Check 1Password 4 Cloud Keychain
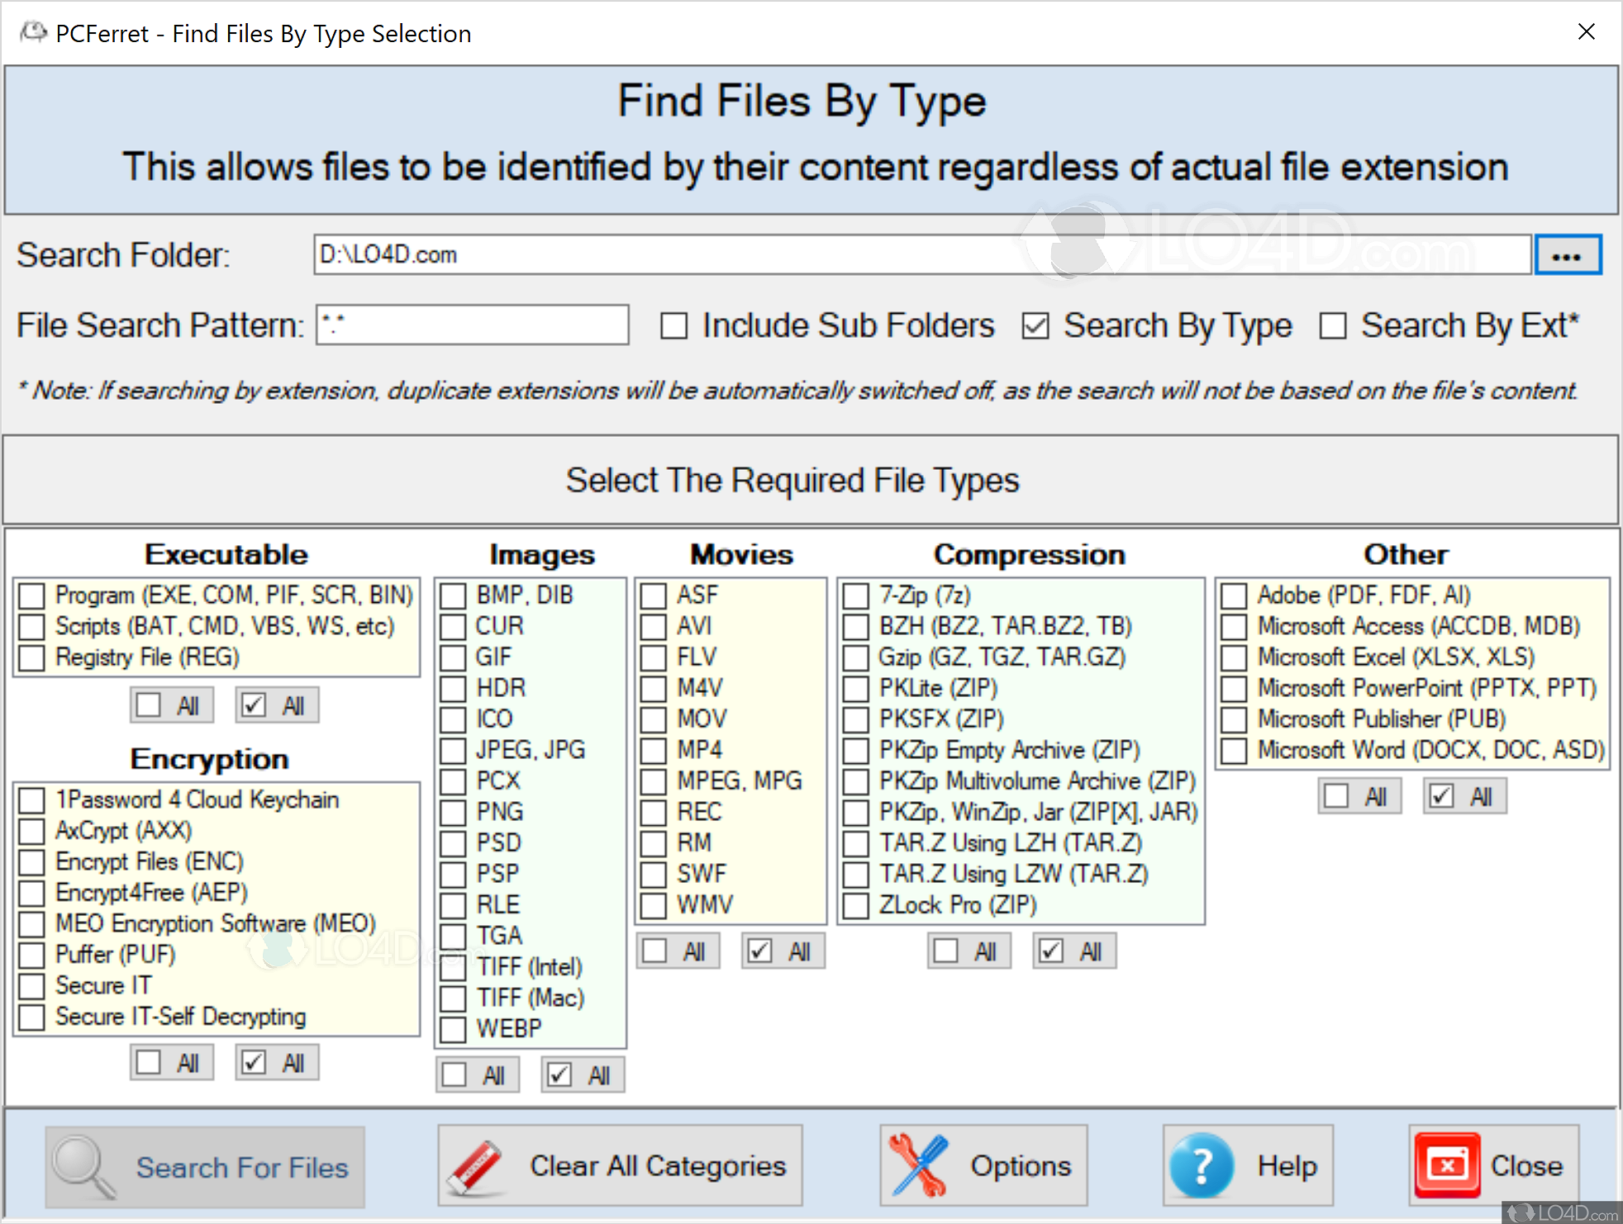The width and height of the screenshot is (1623, 1224). click(x=32, y=799)
